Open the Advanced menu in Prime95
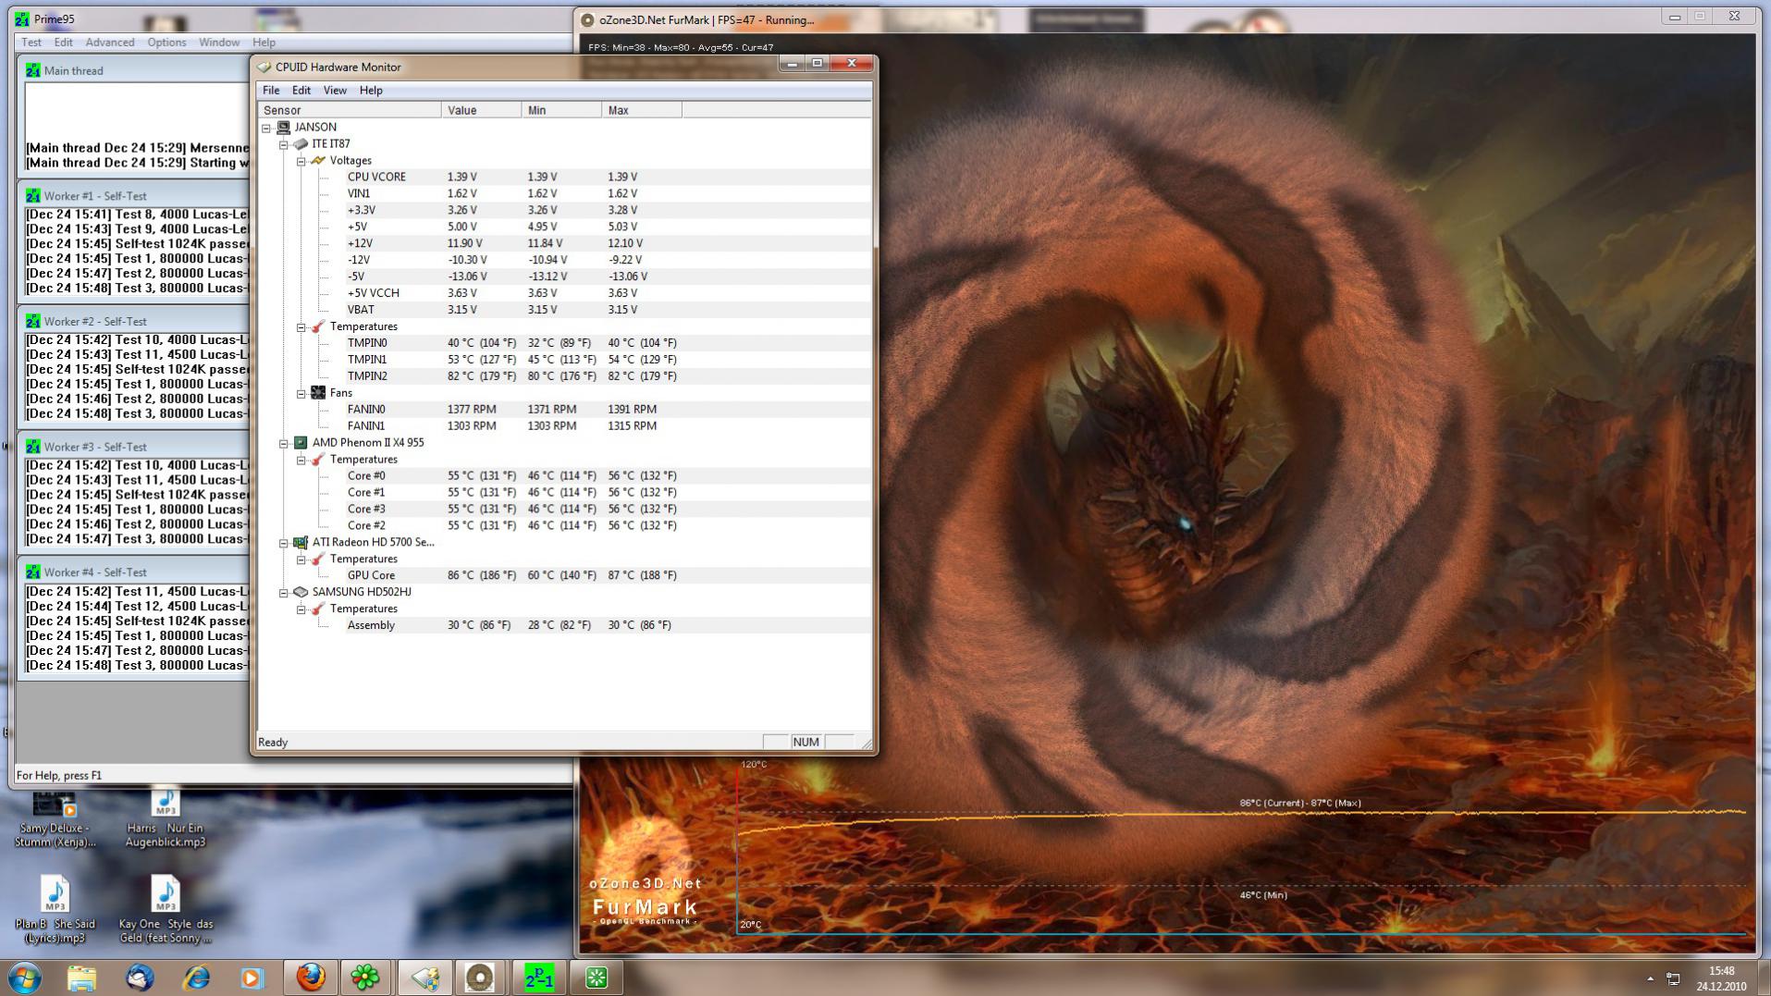Viewport: 1771px width, 996px height. pos(110,43)
